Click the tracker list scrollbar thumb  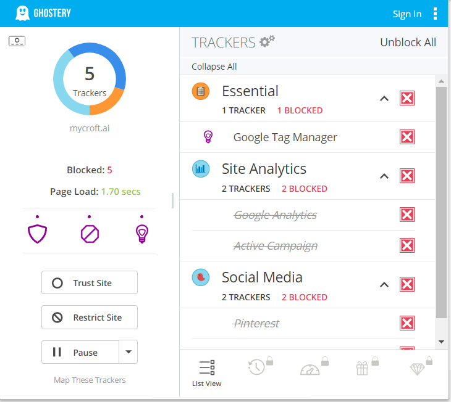pyautogui.click(x=441, y=203)
